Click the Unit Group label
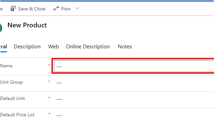The image size is (214, 120). point(11,82)
